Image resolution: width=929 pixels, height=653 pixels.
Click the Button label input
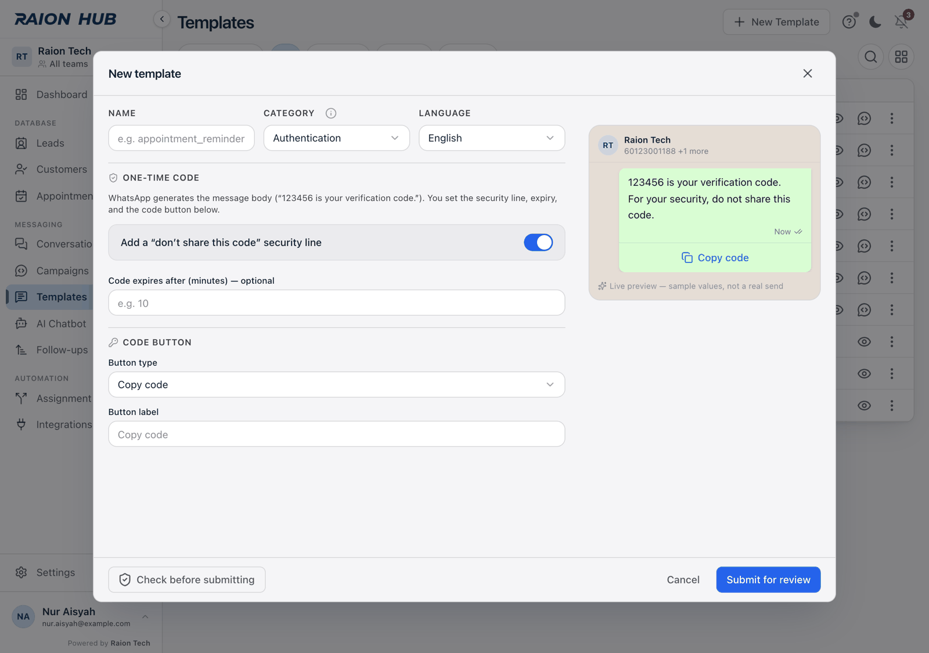[x=337, y=434]
